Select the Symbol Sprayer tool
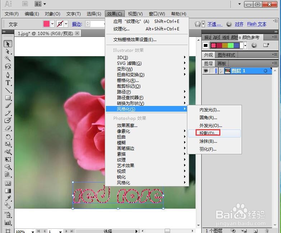This screenshot has height=233, width=281. 8,214
